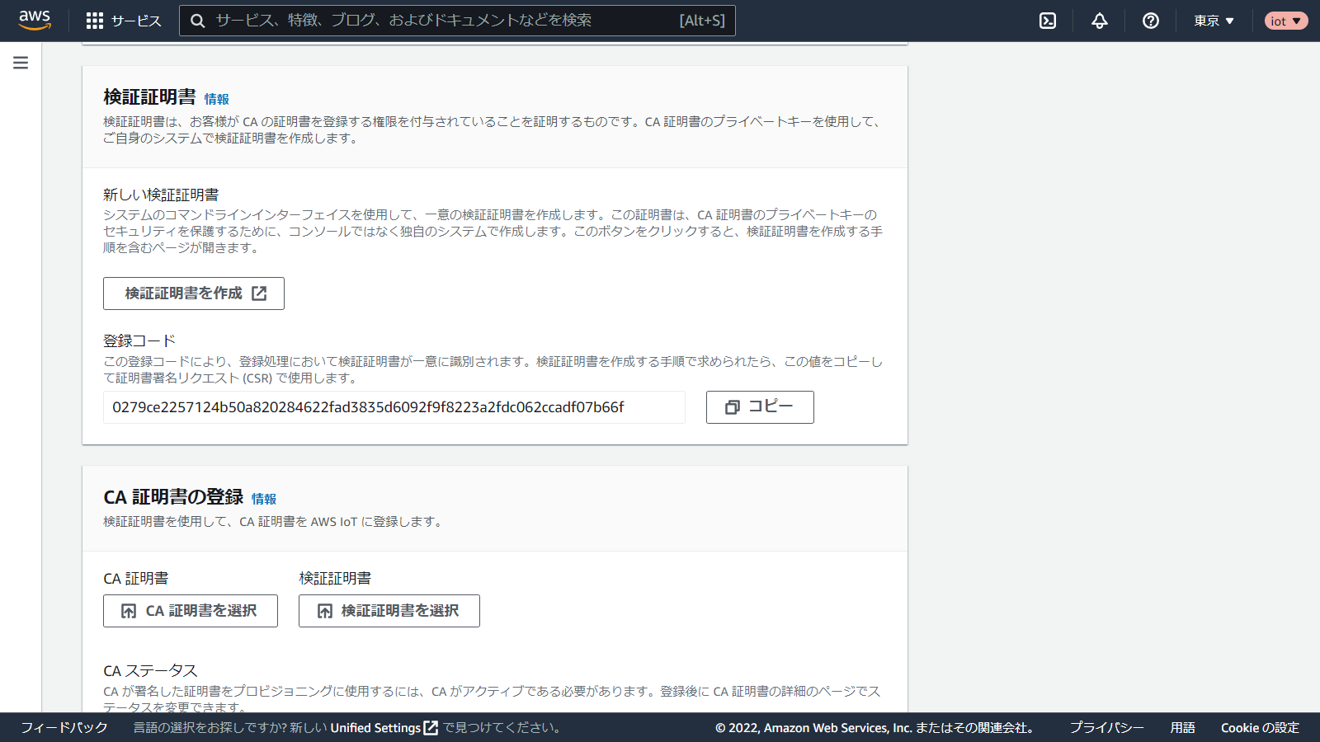This screenshot has height=742, width=1320.
Task: Click the magnifier icon in search bar
Action: [198, 21]
